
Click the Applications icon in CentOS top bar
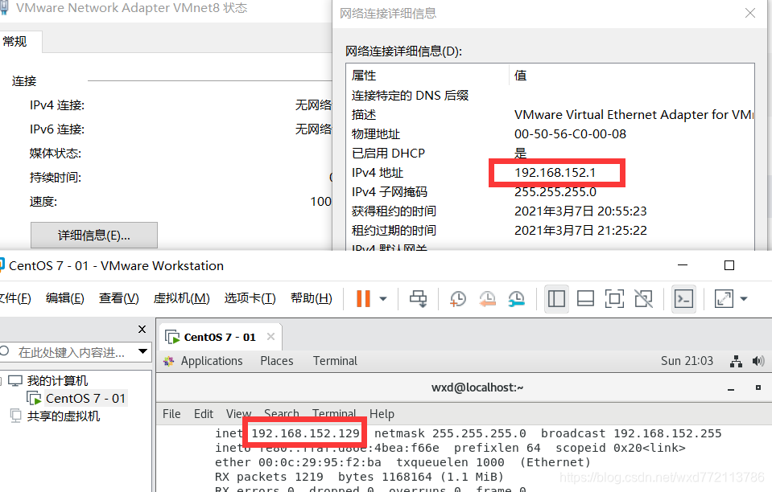point(169,361)
